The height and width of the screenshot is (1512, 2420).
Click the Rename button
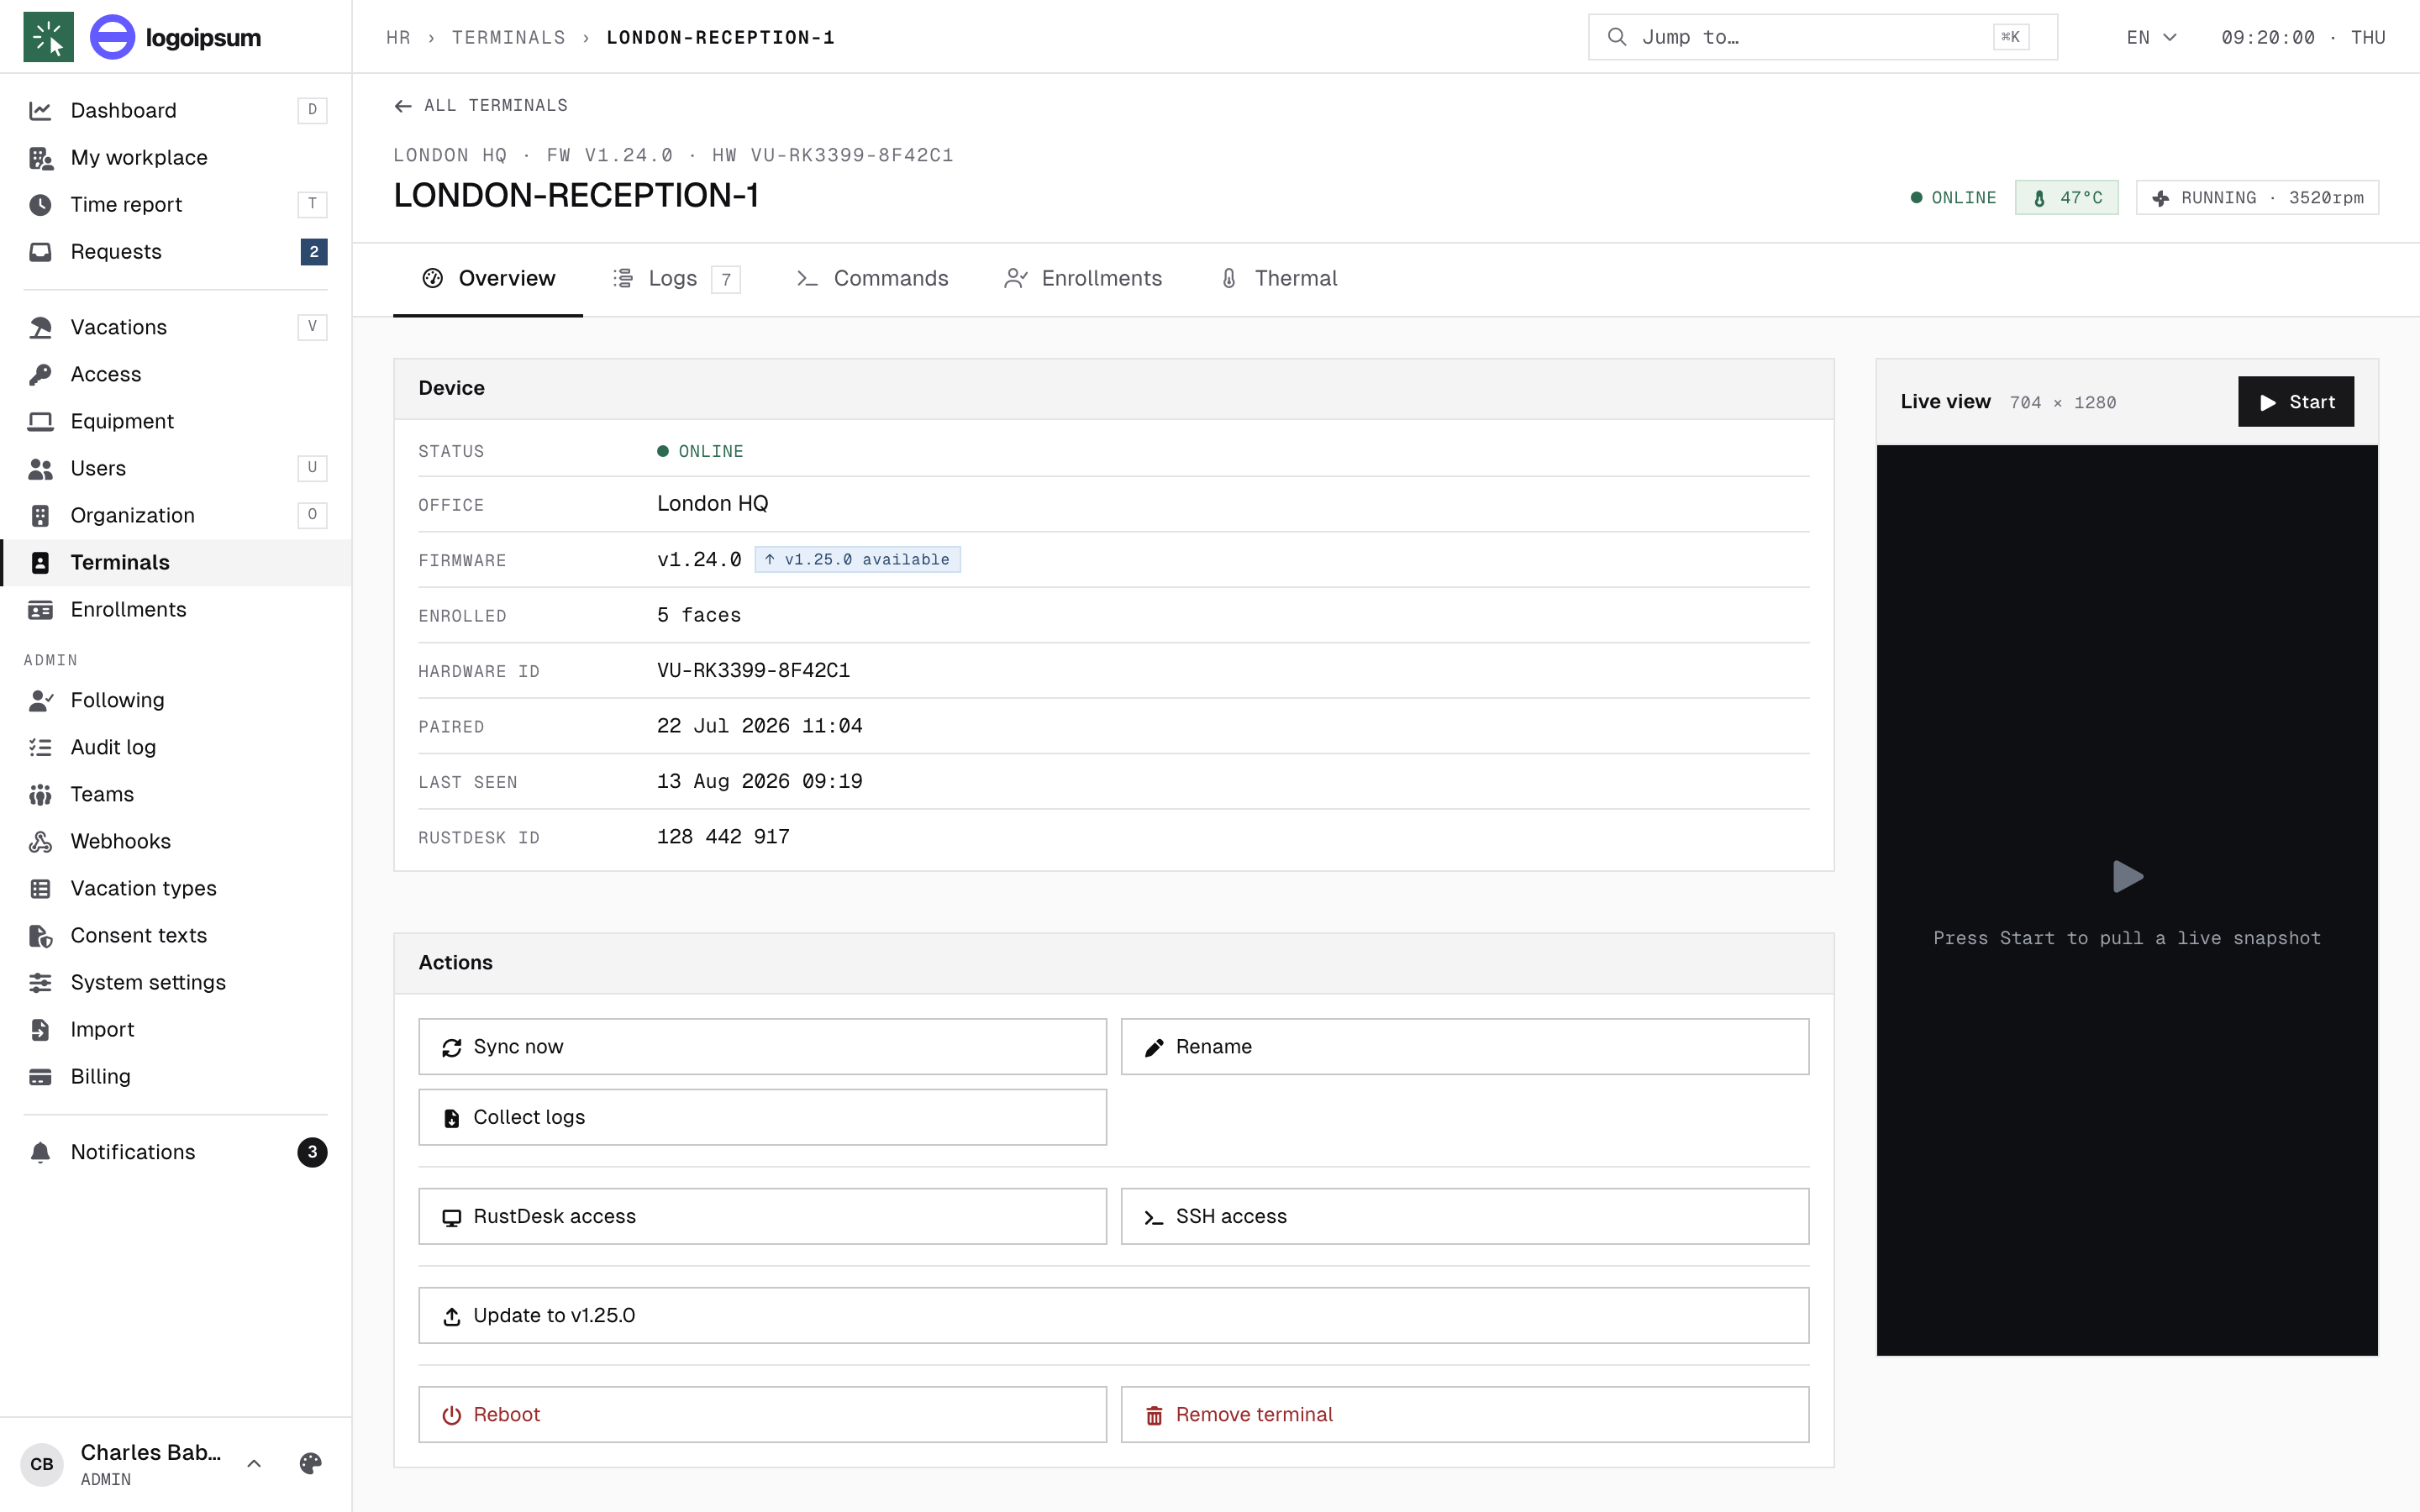point(1464,1046)
